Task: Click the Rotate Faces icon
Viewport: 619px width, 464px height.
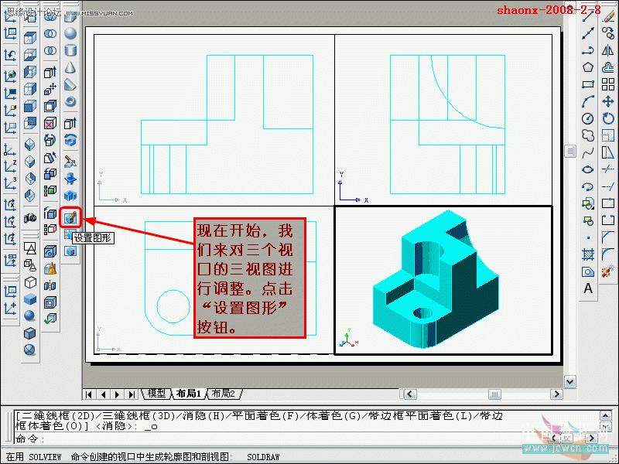Action: pyautogui.click(x=50, y=140)
